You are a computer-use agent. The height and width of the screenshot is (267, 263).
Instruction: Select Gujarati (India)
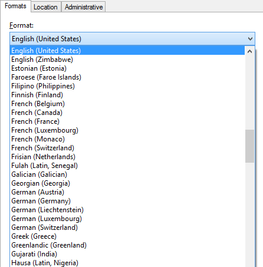point(127,254)
